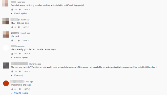Open the orange 'I' avatar profile
The image size is (167, 95).
pos(6,83)
